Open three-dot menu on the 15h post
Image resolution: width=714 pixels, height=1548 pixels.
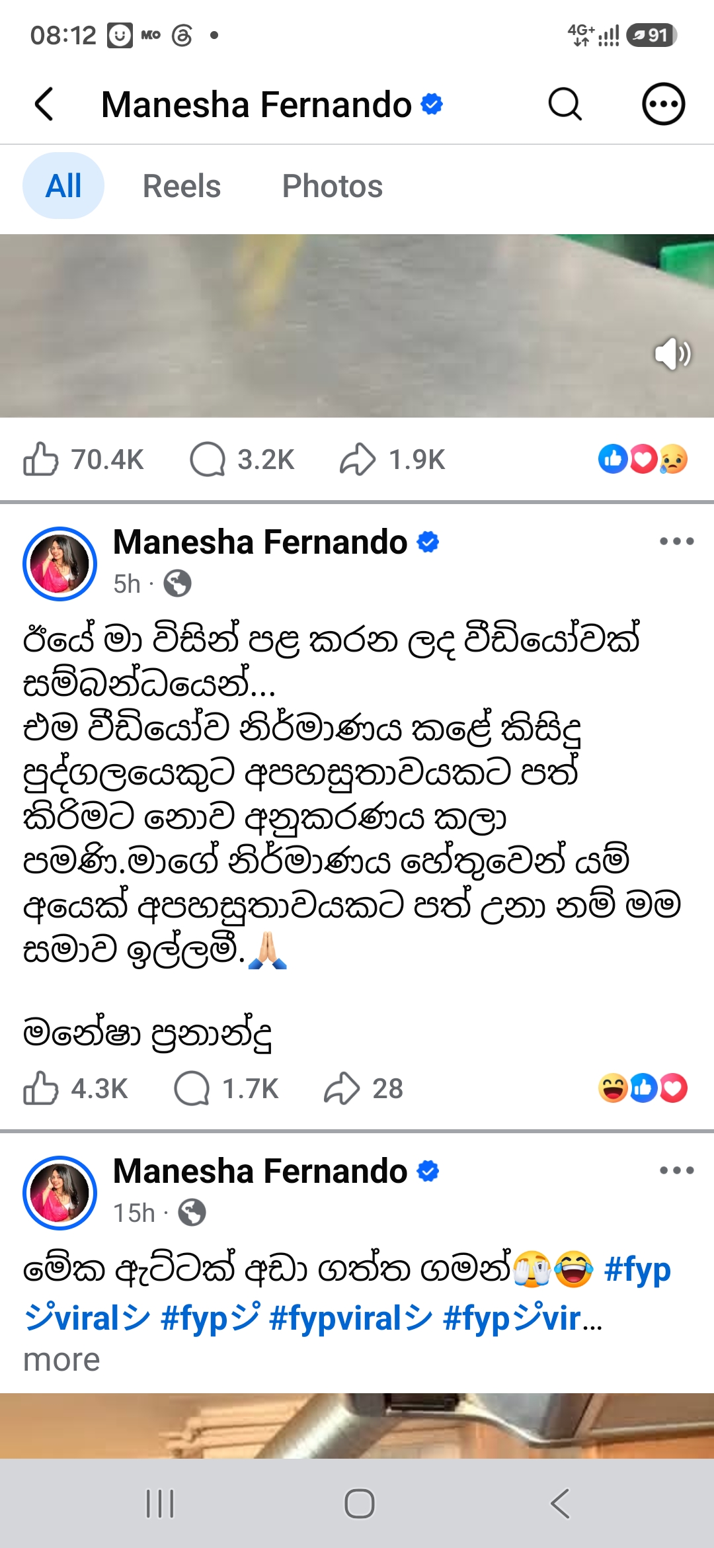click(x=676, y=1170)
